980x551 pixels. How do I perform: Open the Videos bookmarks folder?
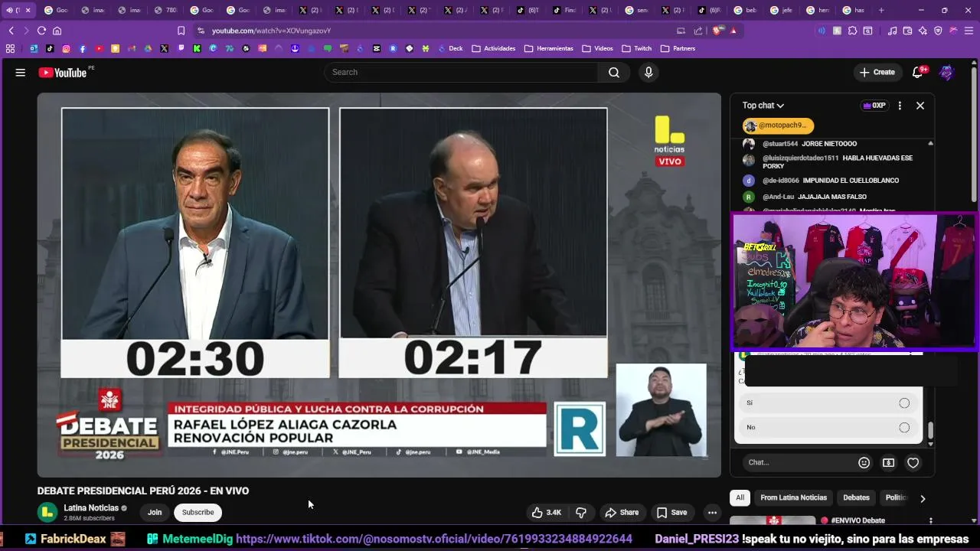pos(598,48)
